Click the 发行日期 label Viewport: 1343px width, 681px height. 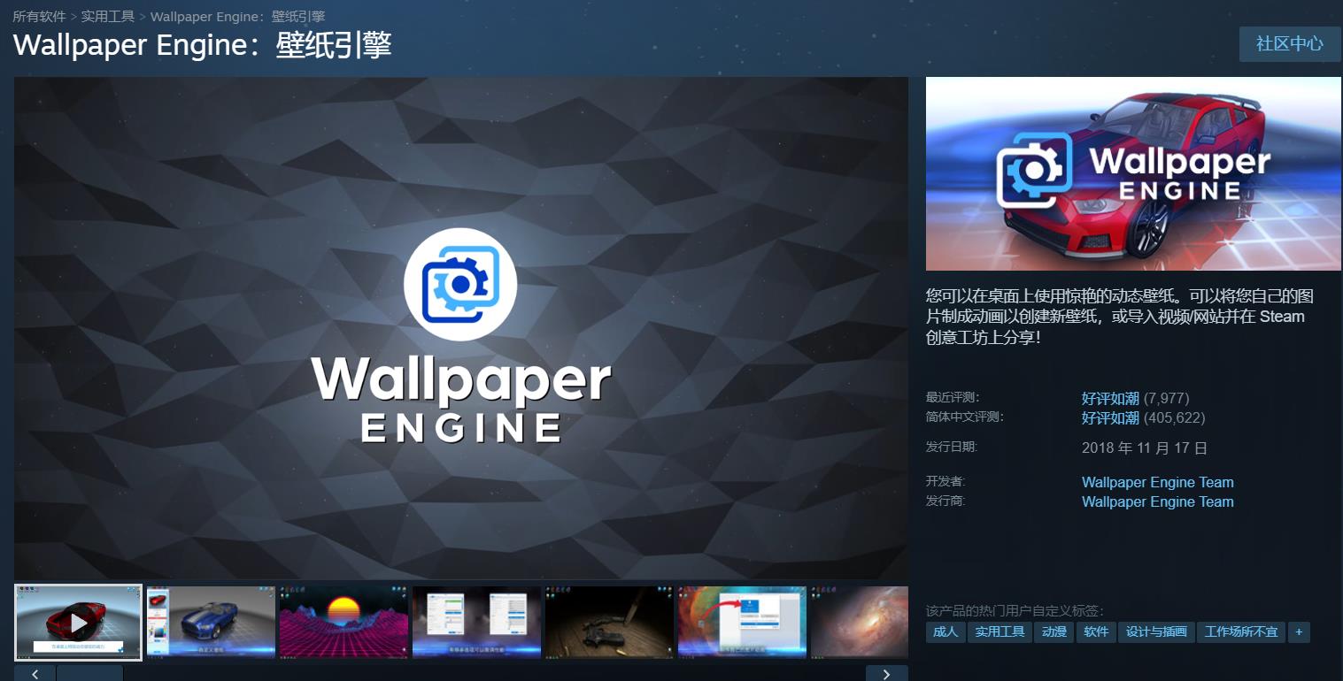click(952, 447)
